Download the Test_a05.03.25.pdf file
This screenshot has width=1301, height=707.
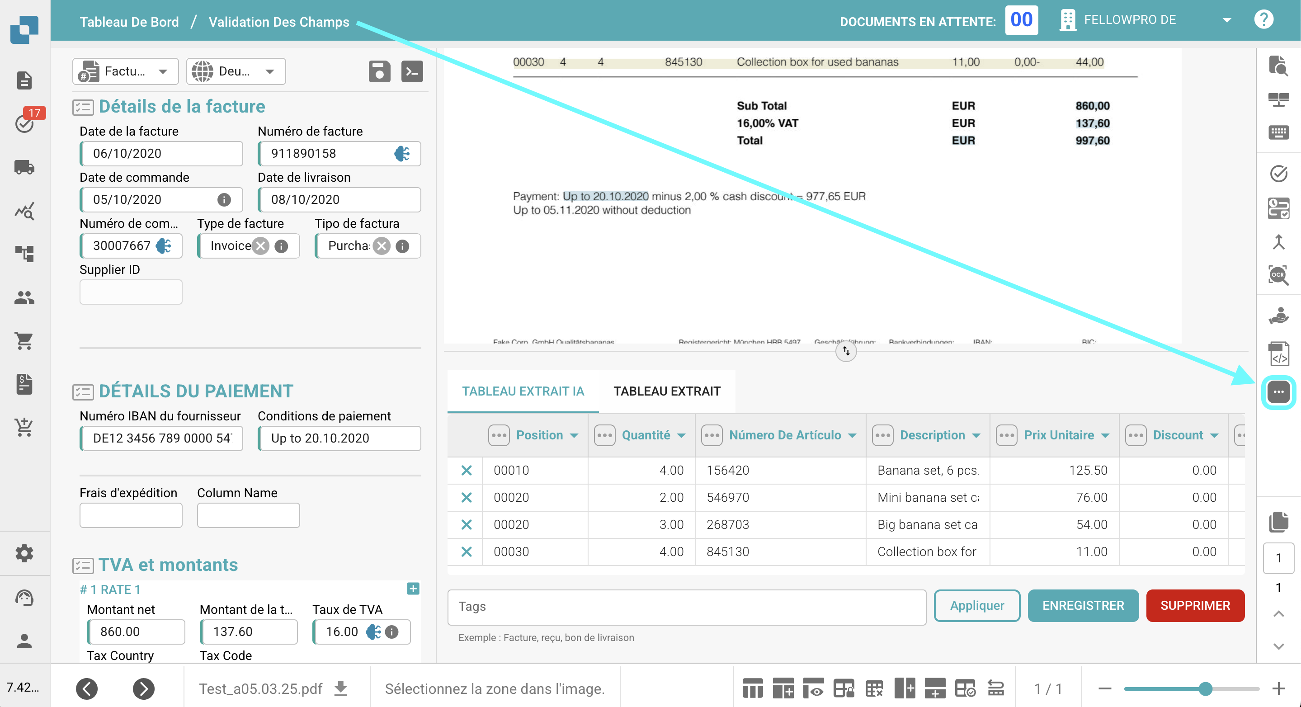click(x=341, y=688)
